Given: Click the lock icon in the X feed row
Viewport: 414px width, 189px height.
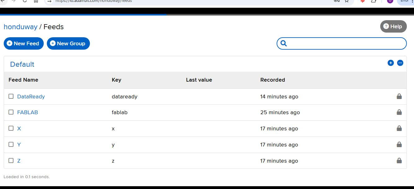Looking at the screenshot, I should pyautogui.click(x=399, y=128).
